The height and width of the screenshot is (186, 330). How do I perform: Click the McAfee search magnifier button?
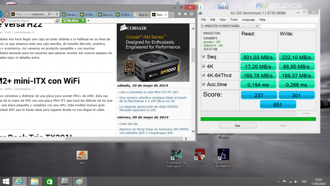[57, 21]
